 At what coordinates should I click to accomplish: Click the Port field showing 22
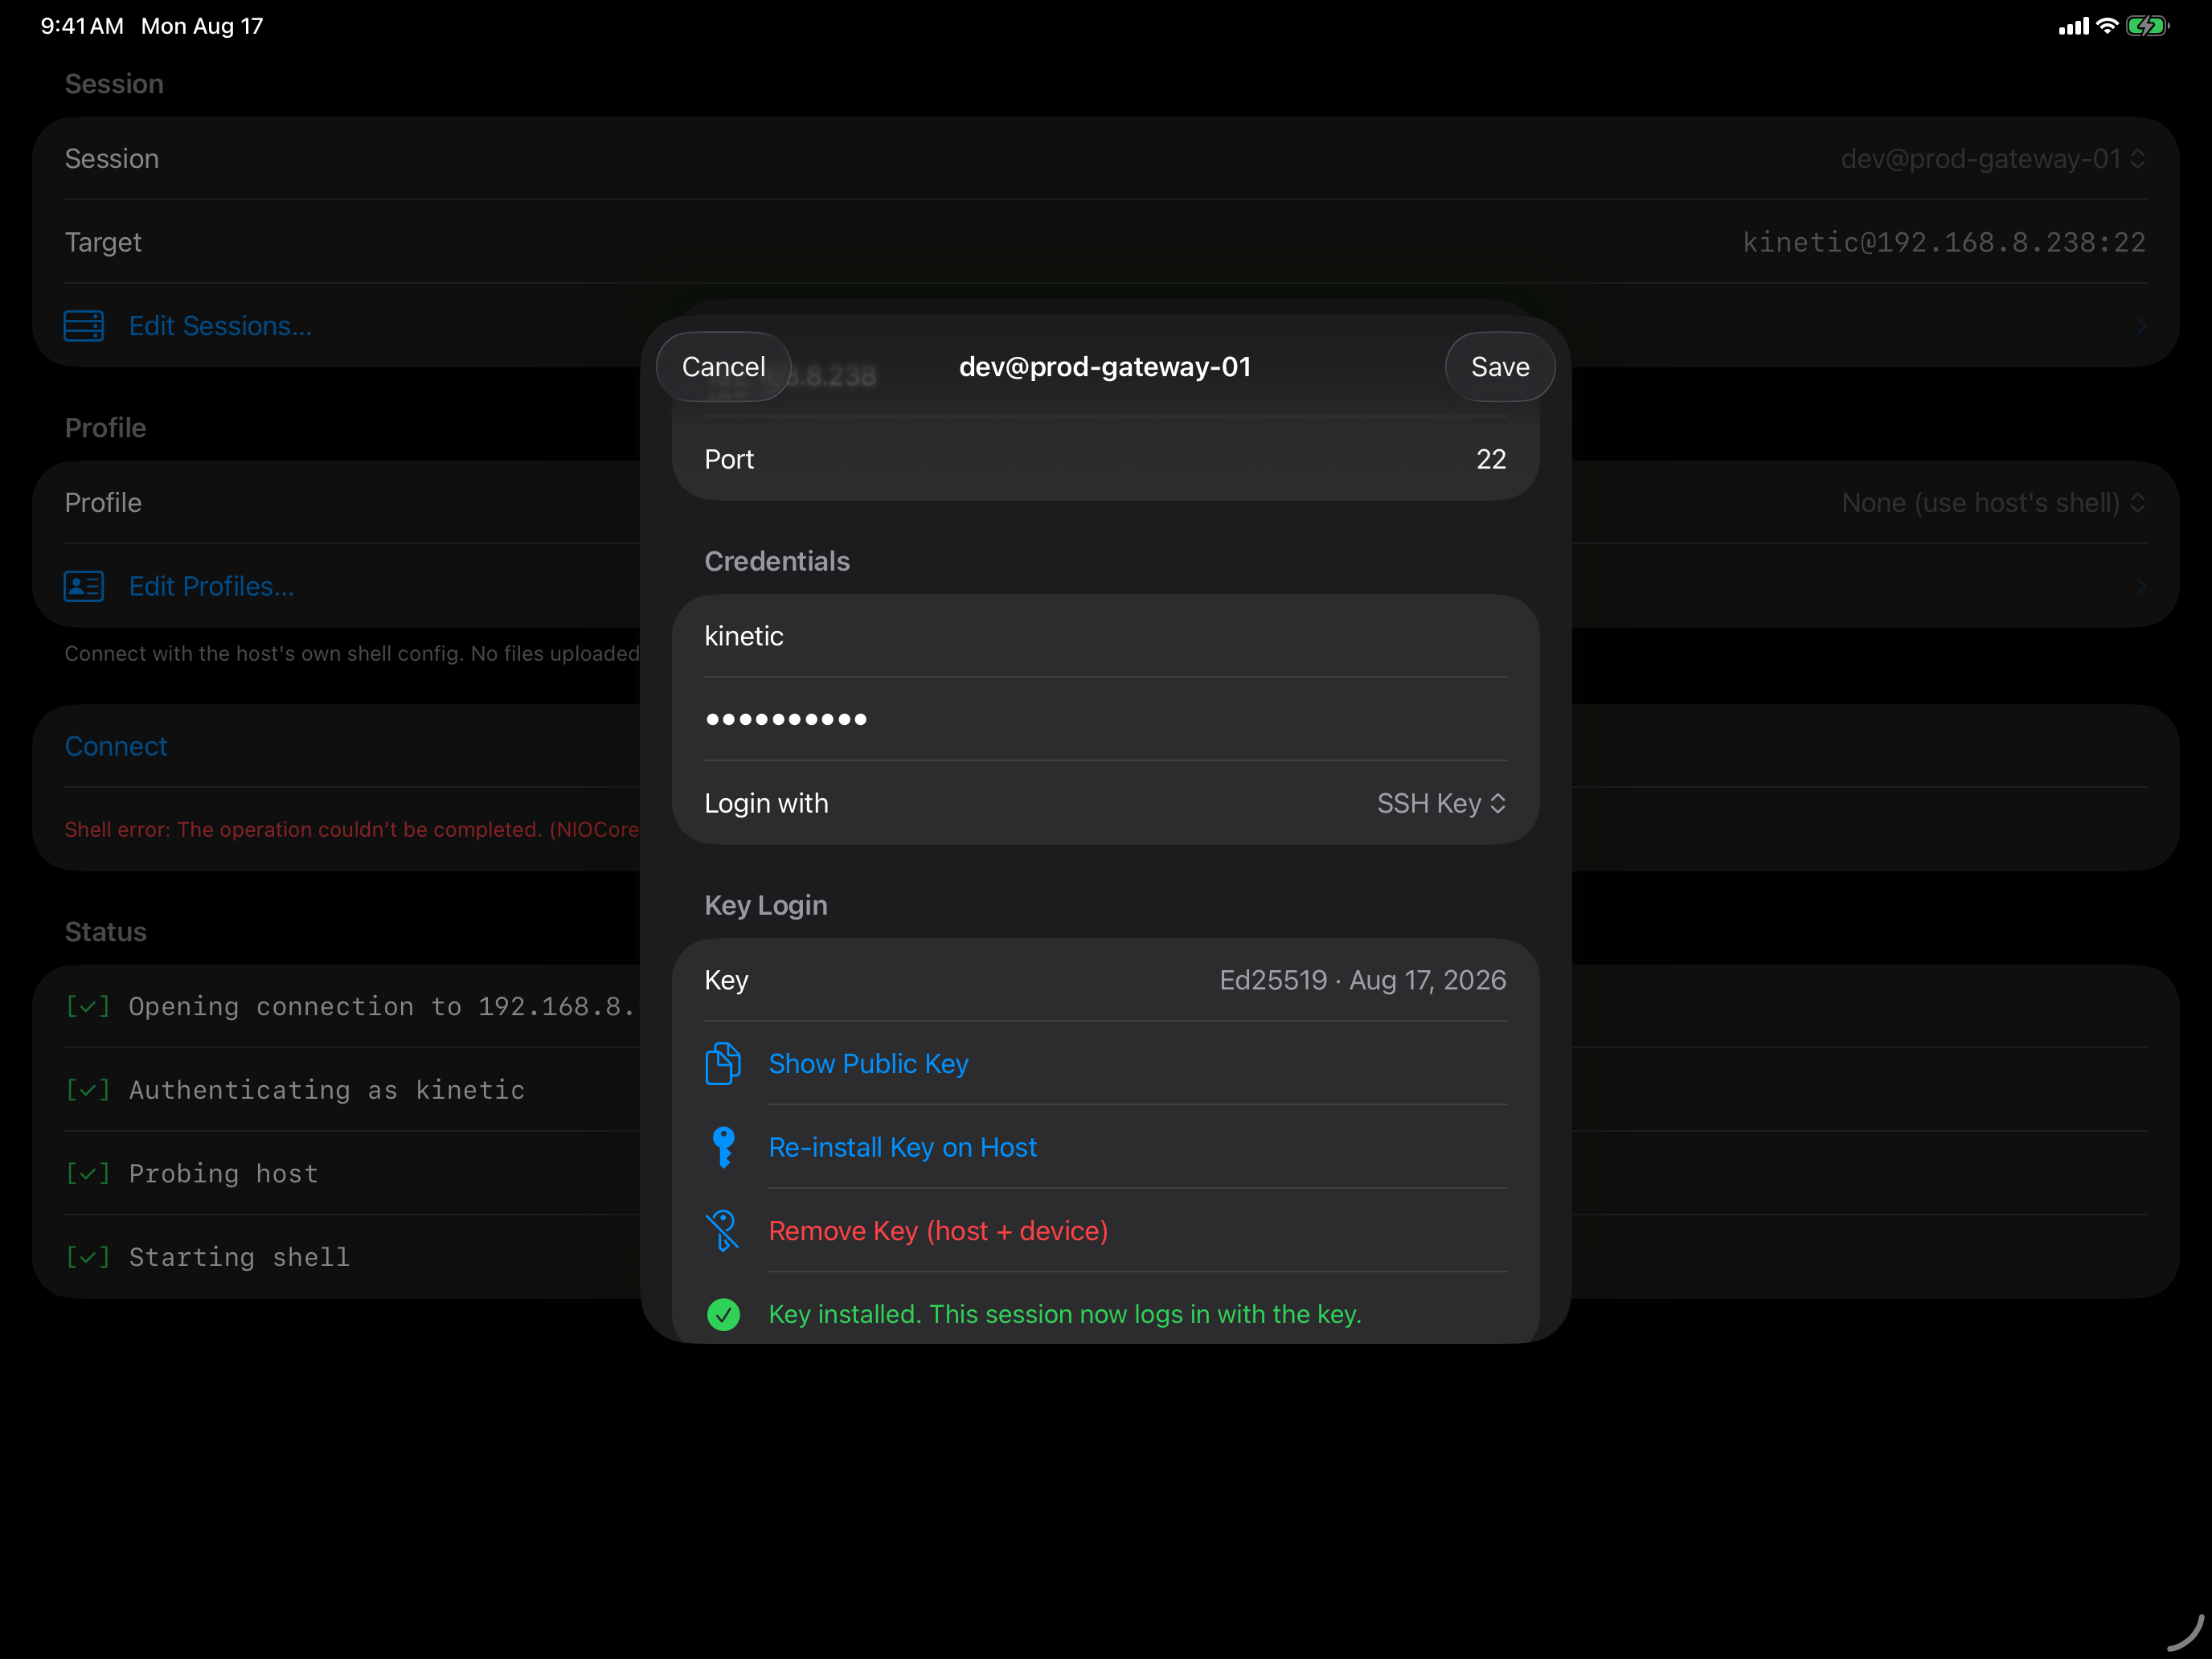pyautogui.click(x=1105, y=459)
